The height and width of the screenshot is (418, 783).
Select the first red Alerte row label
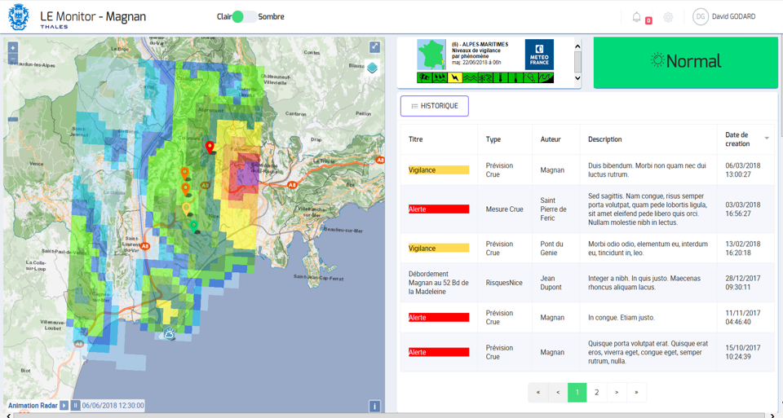[439, 209]
